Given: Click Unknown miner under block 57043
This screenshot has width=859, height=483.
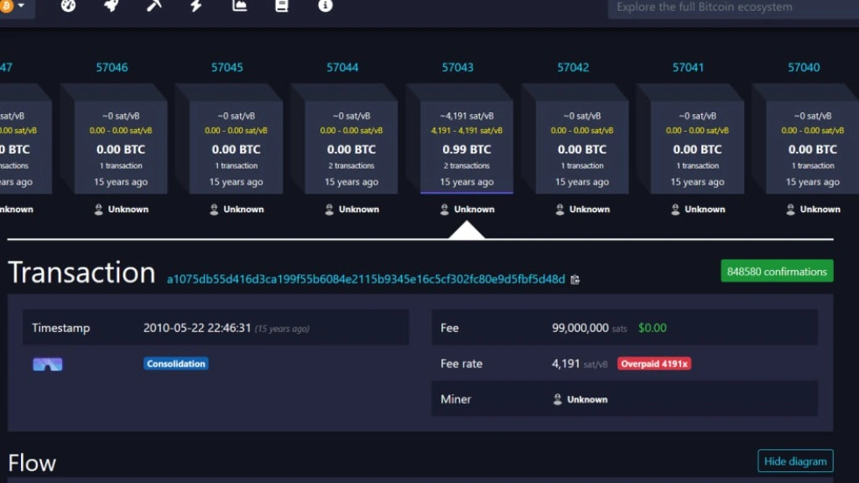Looking at the screenshot, I should (x=475, y=209).
